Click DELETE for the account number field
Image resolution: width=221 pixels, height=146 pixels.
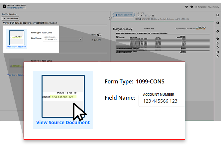tap(96, 40)
